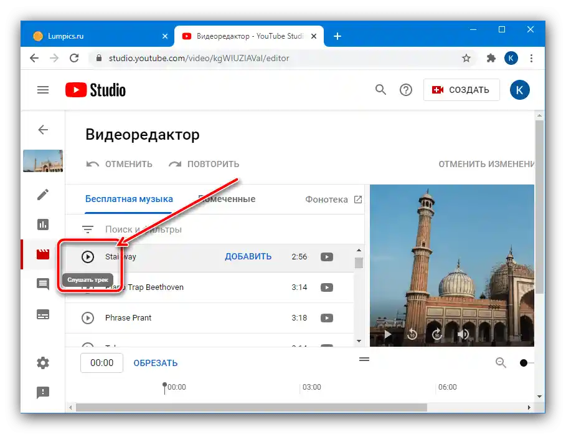Screen dimensions: 566x434
Task: Click the horizontal timeline scrollbar
Action: [x=251, y=407]
